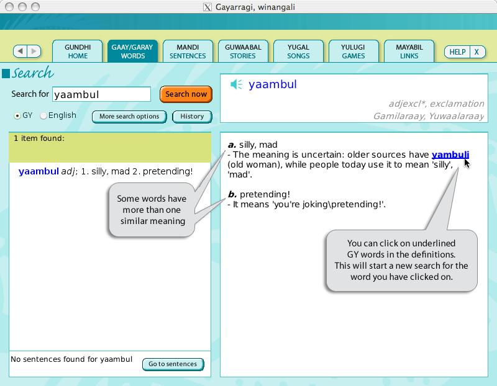
Task: Switch to Gundhi Home tab
Action: click(x=78, y=52)
